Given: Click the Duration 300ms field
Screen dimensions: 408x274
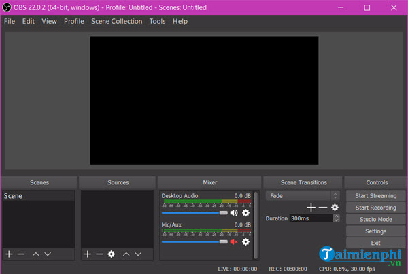Looking at the screenshot, I should pyautogui.click(x=311, y=218).
